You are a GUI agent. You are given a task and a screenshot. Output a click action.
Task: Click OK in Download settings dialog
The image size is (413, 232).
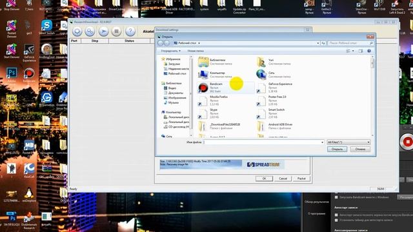click(x=264, y=179)
